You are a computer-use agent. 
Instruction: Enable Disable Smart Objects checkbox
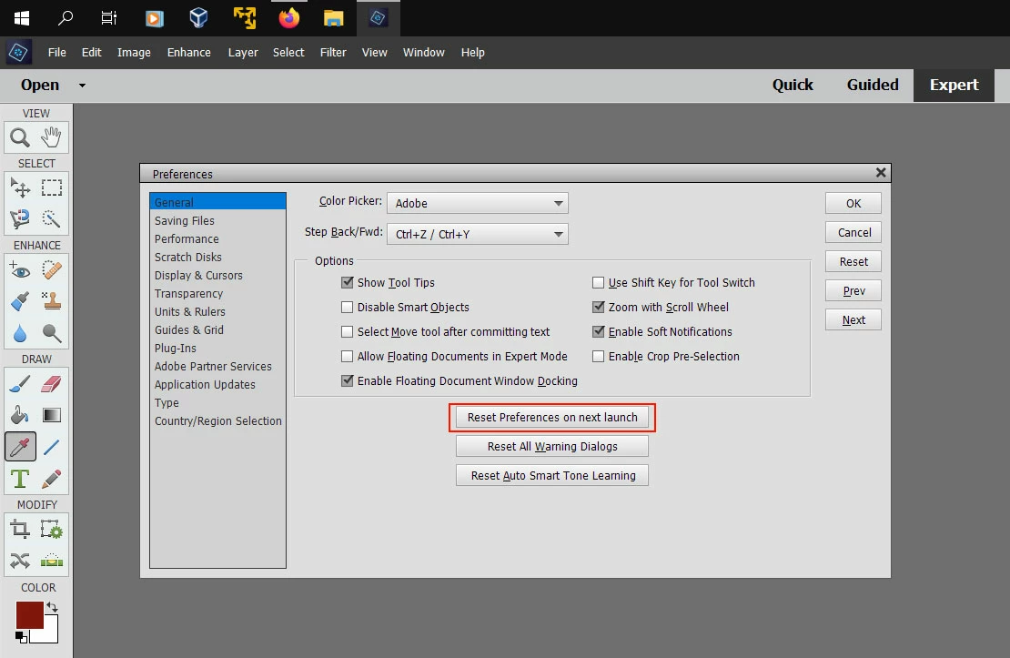pyautogui.click(x=348, y=307)
